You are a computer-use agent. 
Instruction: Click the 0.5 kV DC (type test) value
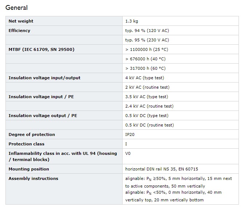pos(147,116)
